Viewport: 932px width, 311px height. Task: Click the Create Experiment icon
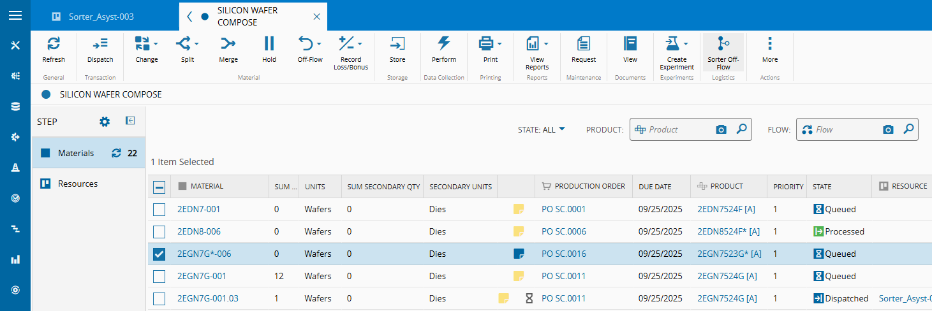pyautogui.click(x=672, y=43)
